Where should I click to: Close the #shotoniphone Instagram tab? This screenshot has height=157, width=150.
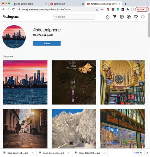pos(120,4)
